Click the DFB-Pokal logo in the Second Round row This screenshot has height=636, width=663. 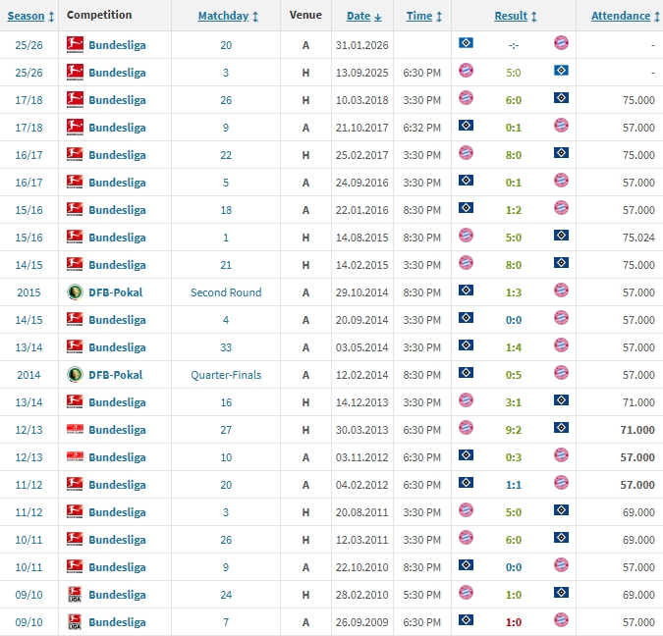(x=75, y=291)
